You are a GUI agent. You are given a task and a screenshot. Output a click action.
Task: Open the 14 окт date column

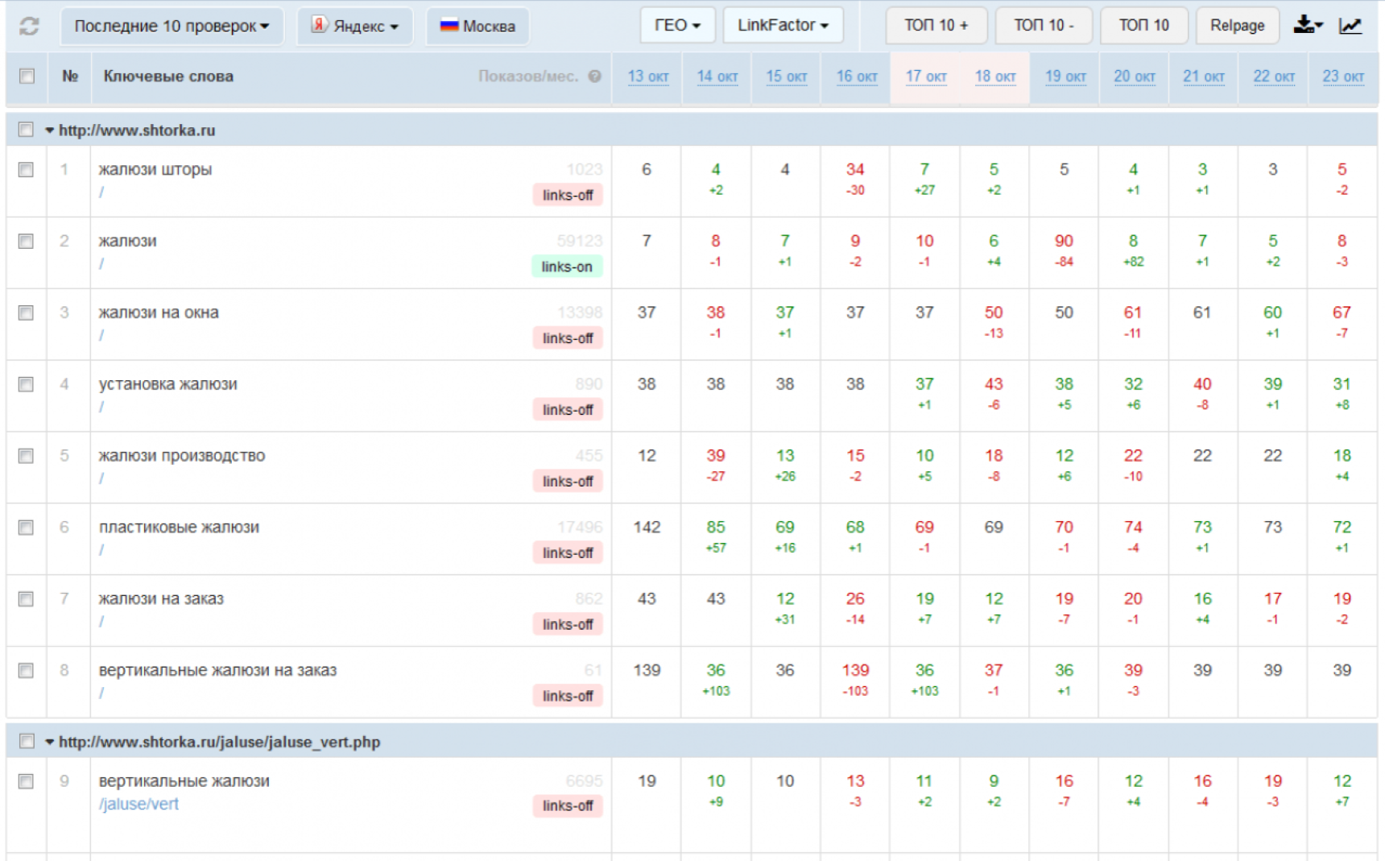(x=717, y=77)
